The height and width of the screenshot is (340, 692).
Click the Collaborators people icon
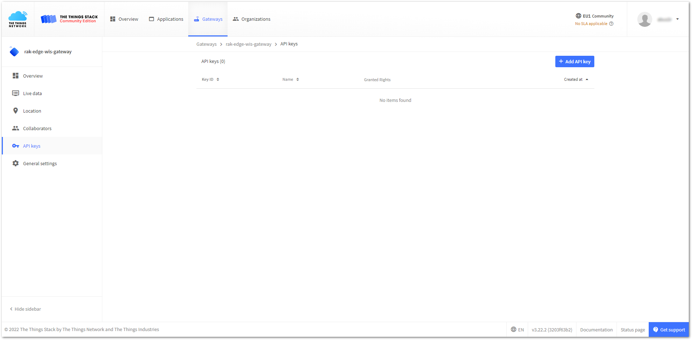pyautogui.click(x=15, y=128)
